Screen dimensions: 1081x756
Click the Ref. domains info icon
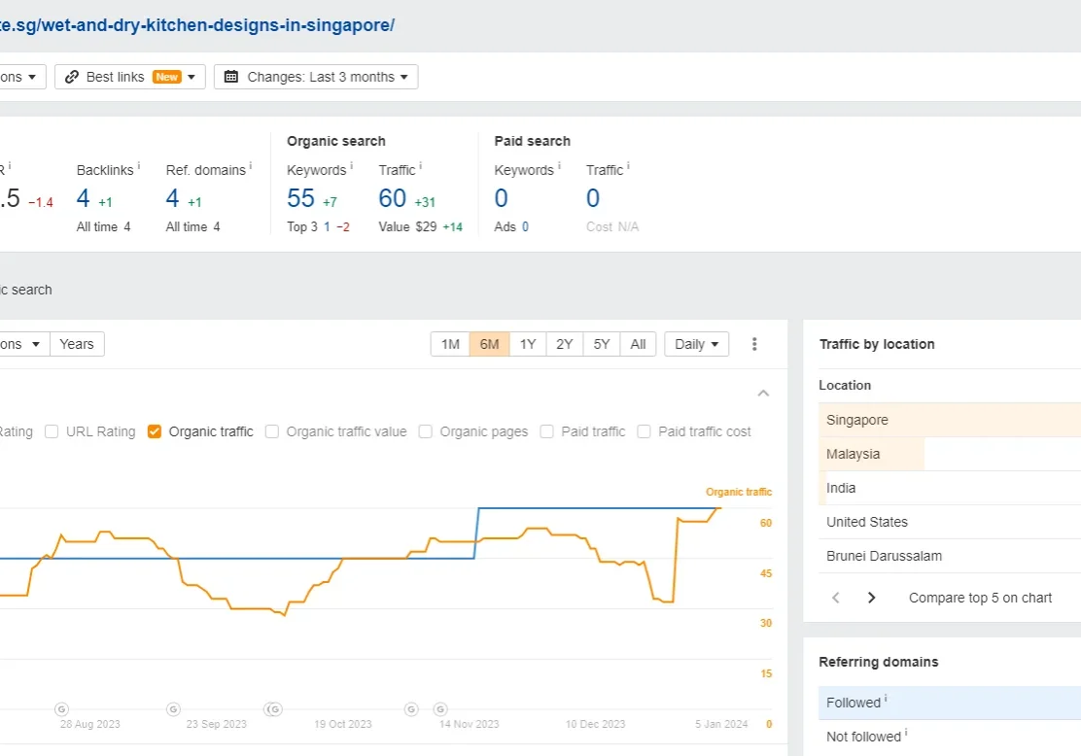[x=251, y=166]
